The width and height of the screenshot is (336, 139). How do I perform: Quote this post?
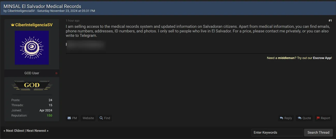coord(304,118)
